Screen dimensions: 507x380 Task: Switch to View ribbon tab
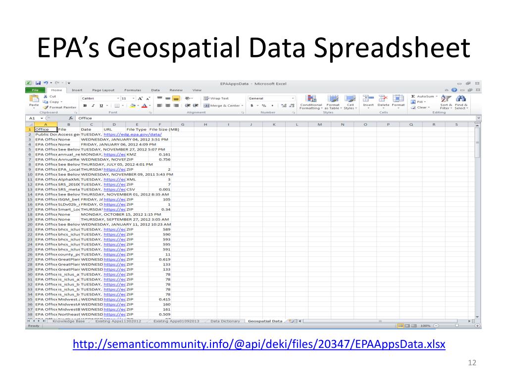(x=197, y=90)
